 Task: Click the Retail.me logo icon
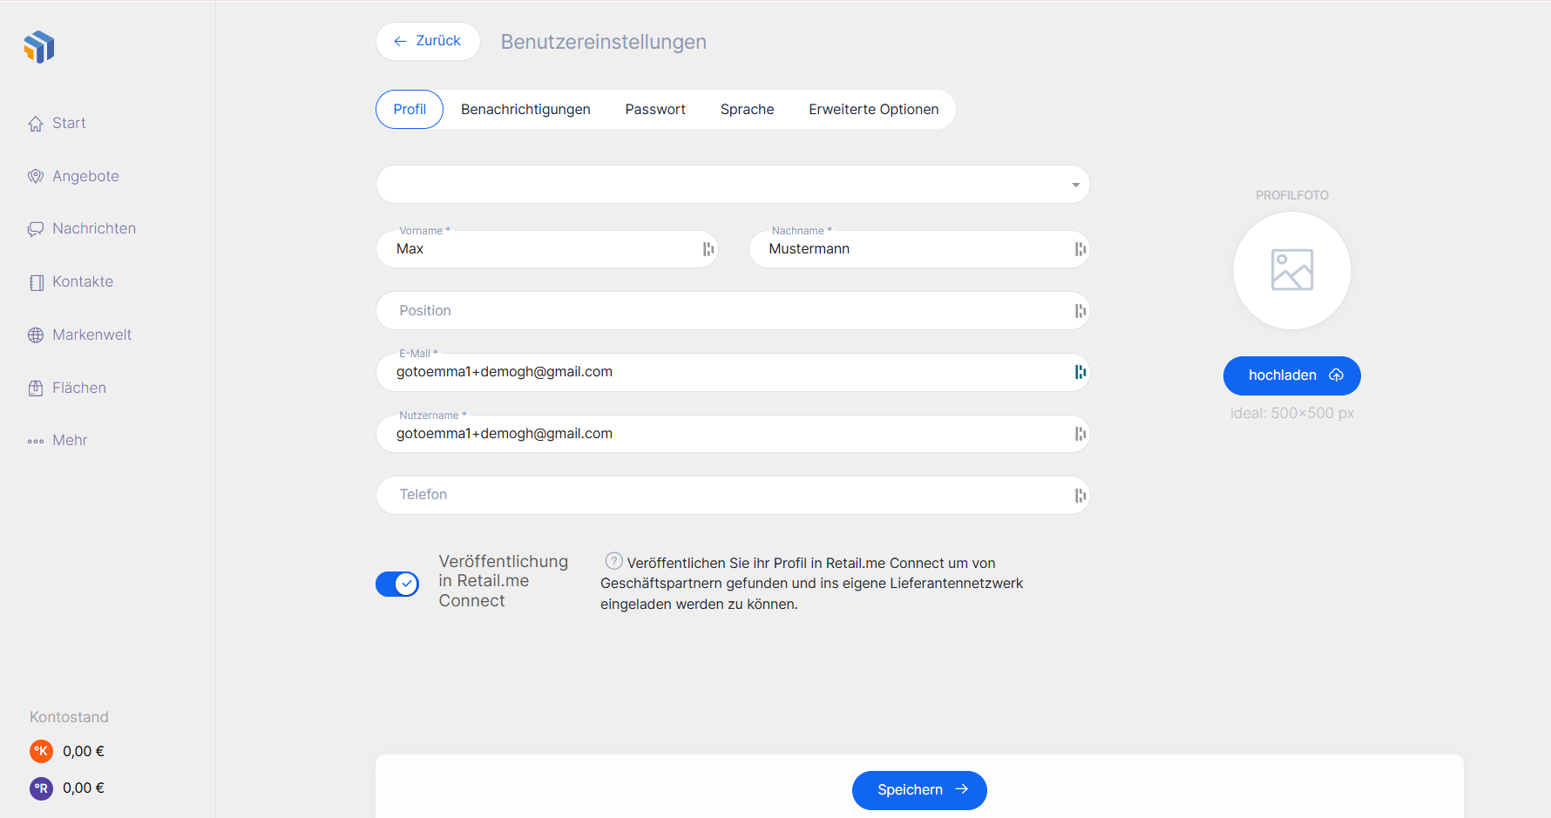[x=39, y=47]
